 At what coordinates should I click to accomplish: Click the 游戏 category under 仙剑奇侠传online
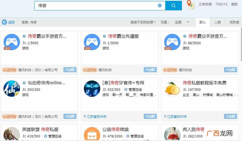tap(25, 95)
